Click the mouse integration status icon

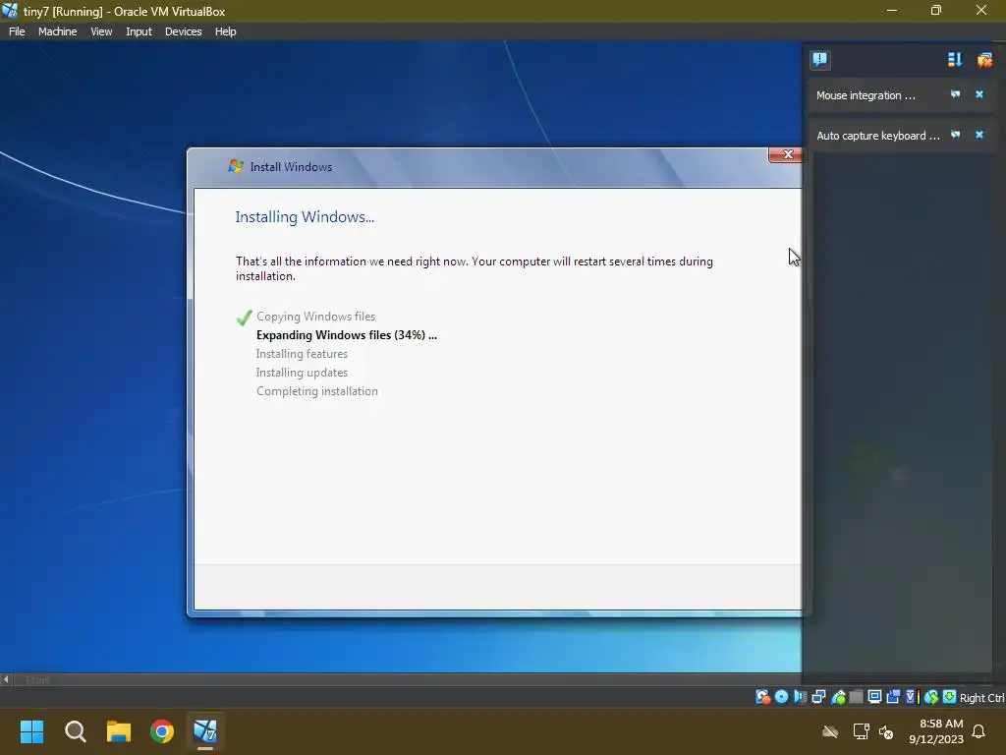click(x=931, y=697)
